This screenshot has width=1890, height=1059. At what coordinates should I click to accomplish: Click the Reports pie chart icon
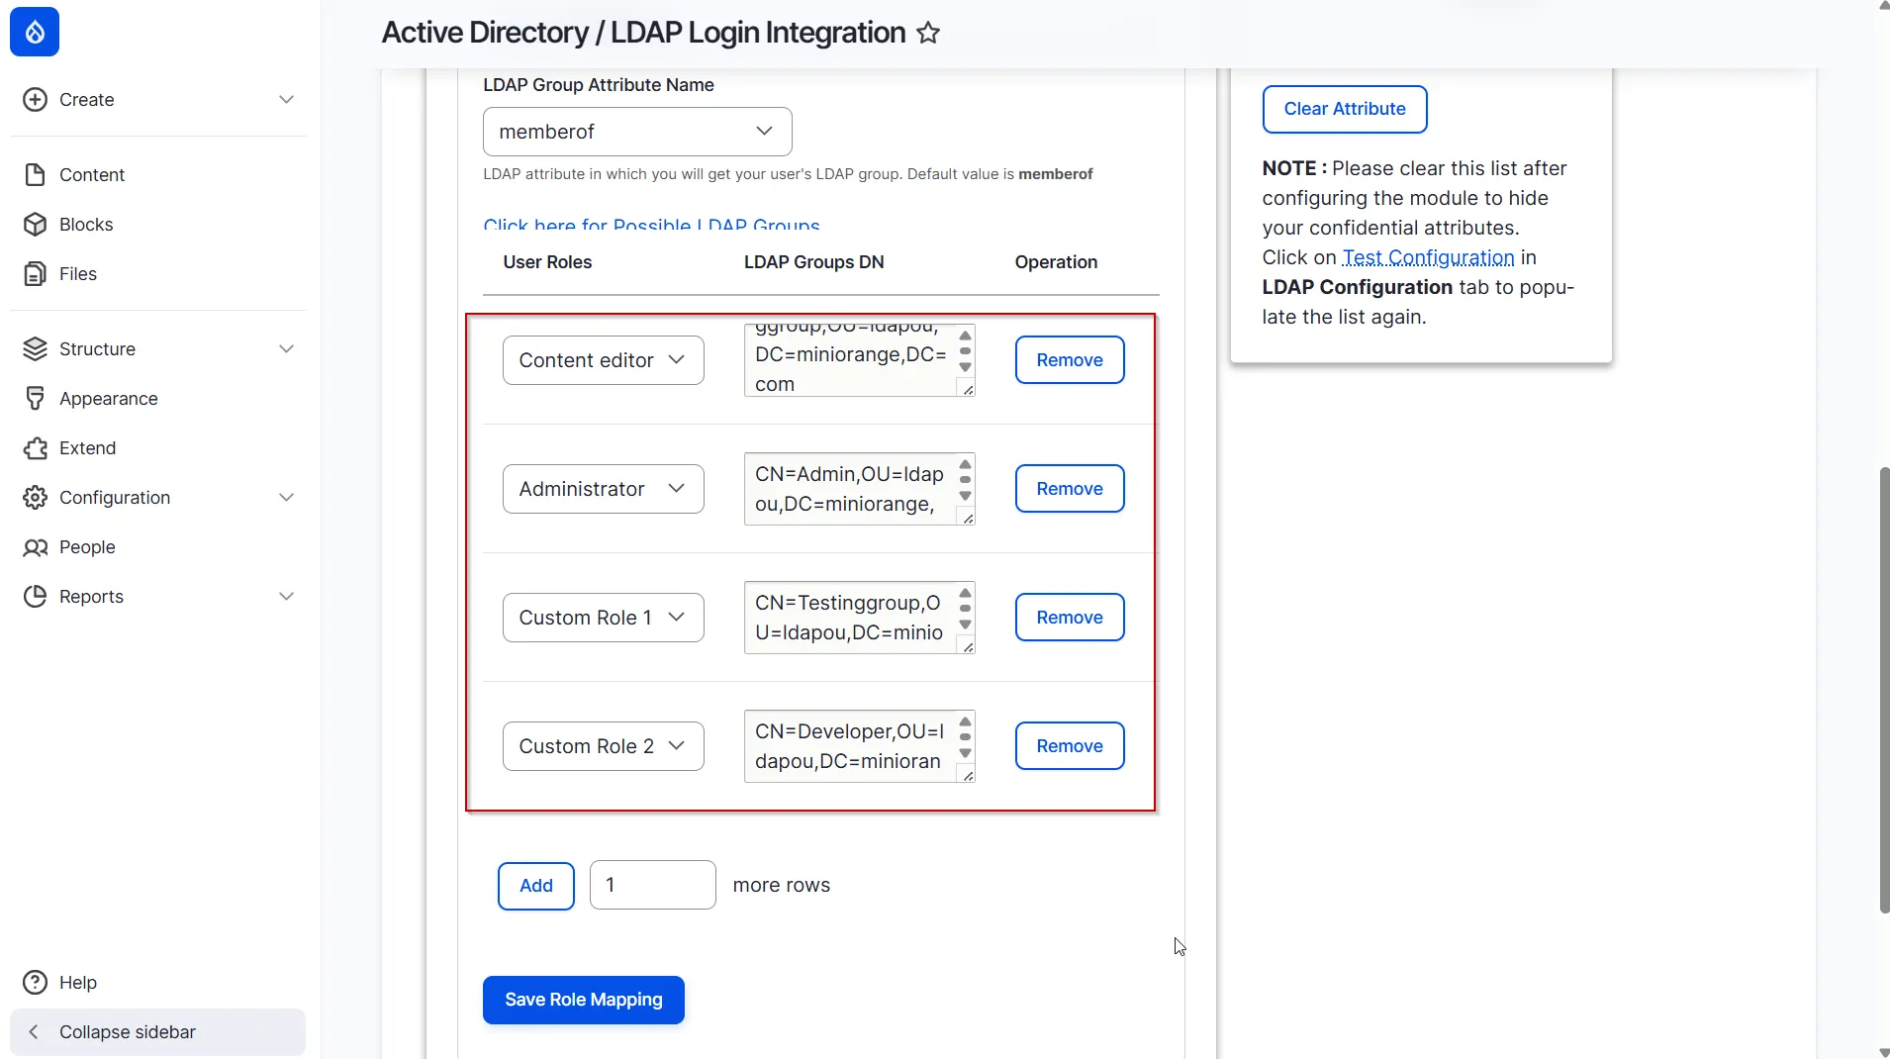(x=35, y=597)
